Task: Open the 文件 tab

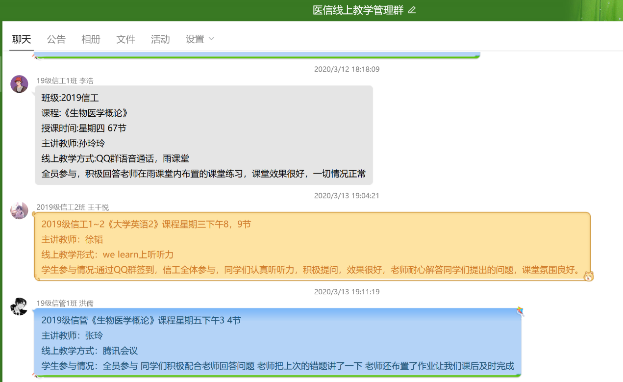Action: (x=125, y=39)
